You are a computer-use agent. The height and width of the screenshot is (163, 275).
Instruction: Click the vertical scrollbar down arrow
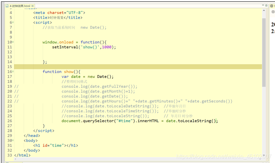tap(264, 155)
